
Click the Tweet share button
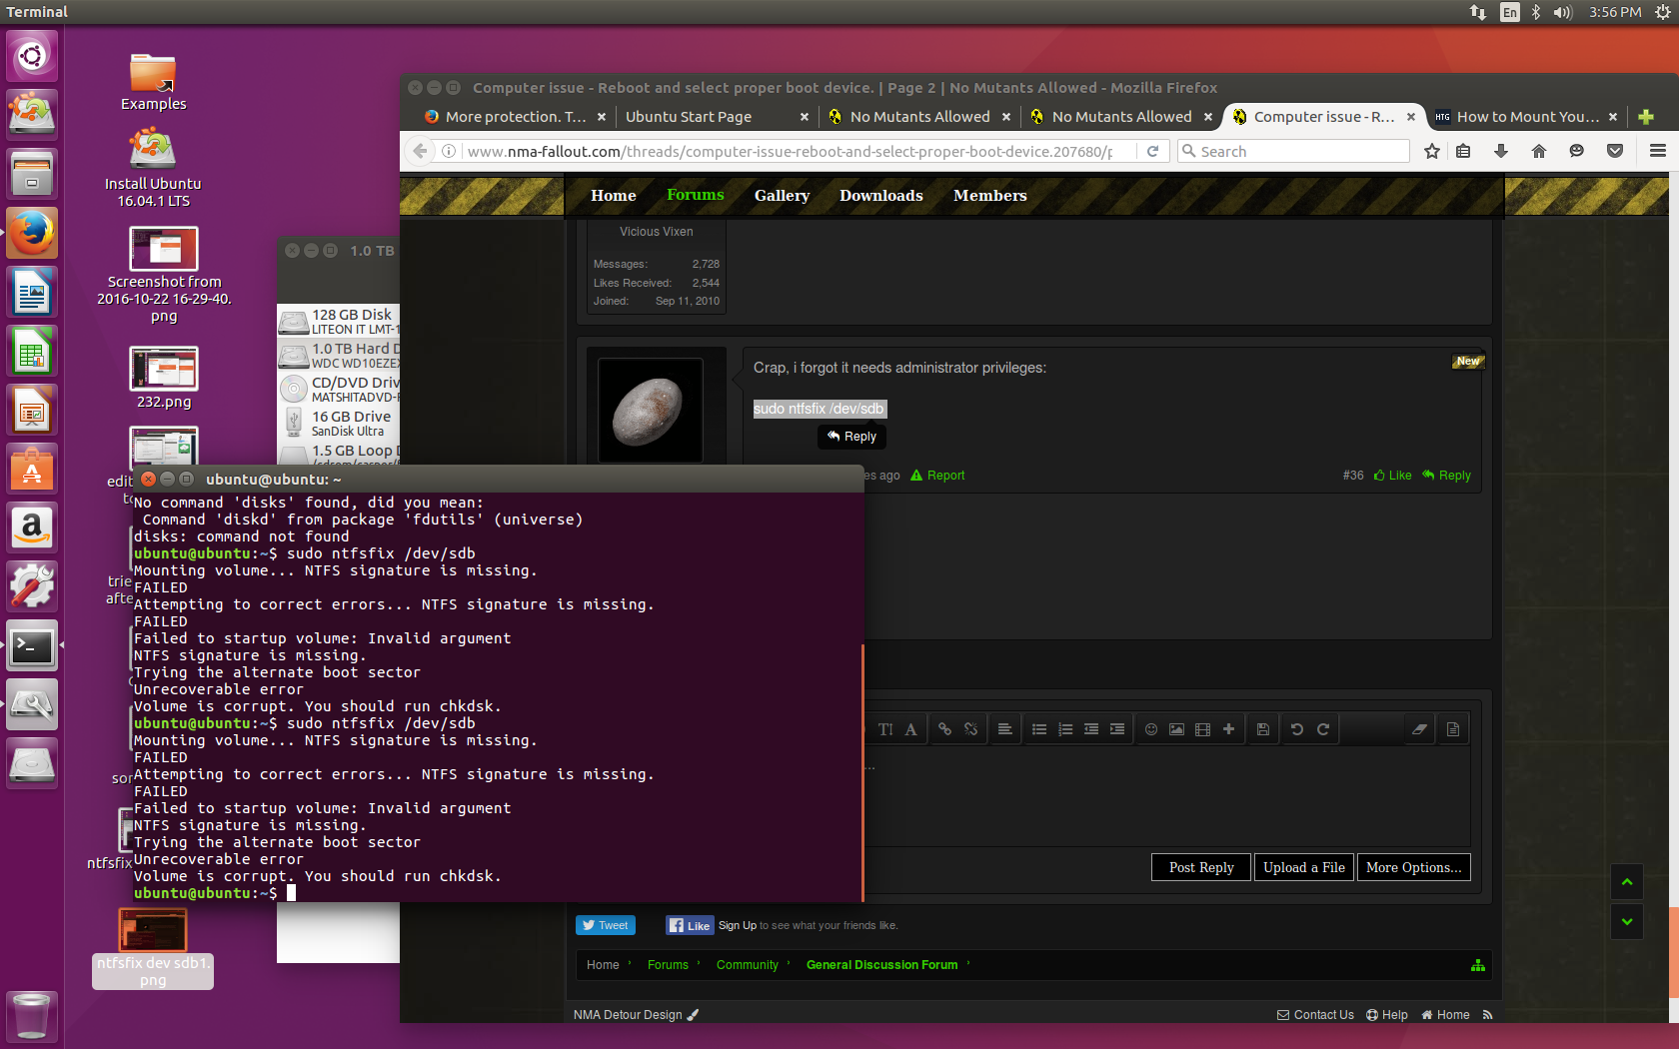(606, 925)
